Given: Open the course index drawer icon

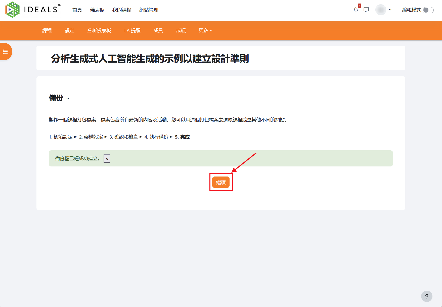Looking at the screenshot, I should [x=5, y=52].
